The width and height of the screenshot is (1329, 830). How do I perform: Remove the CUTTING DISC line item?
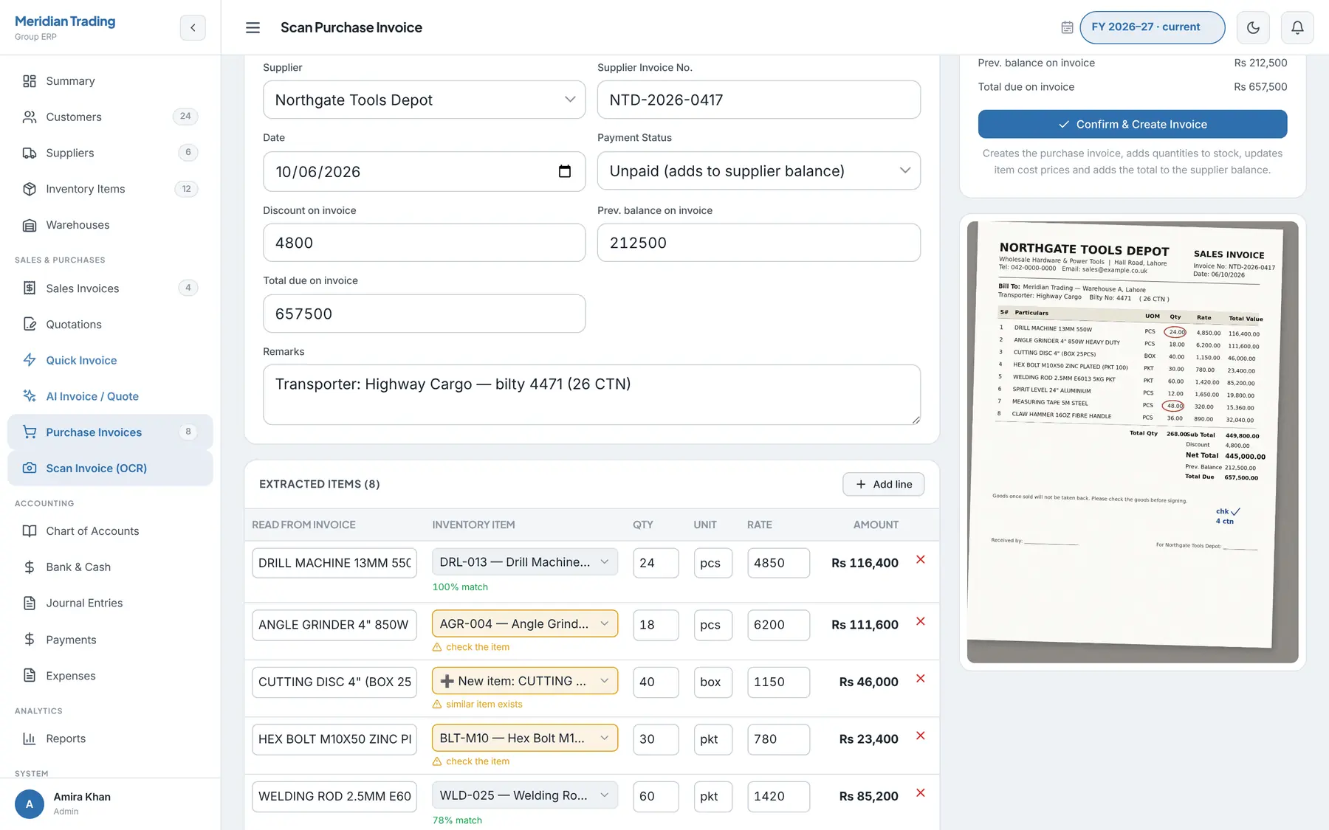[921, 678]
